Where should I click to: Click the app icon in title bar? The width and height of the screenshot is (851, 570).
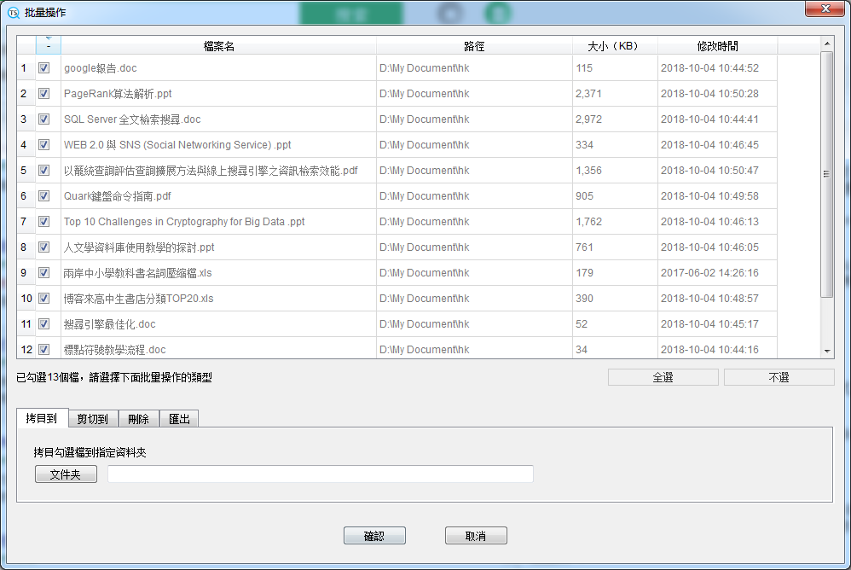[13, 12]
